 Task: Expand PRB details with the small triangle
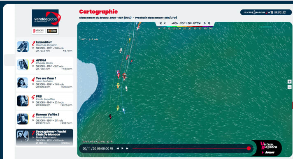coord(33,102)
